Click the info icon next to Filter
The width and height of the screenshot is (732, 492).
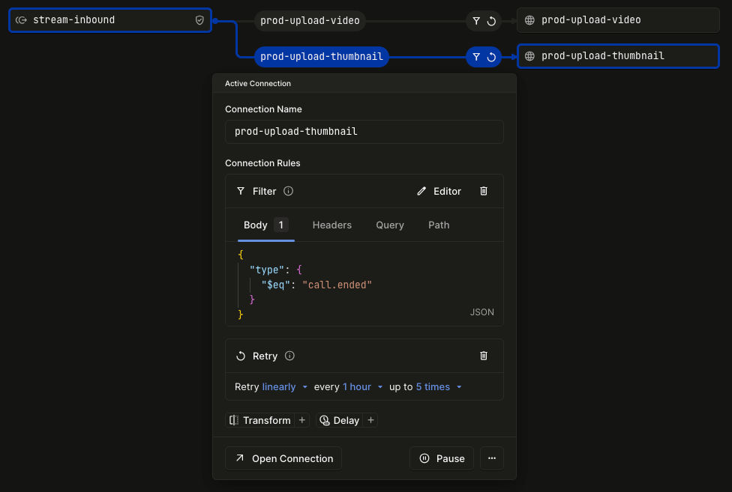pyautogui.click(x=287, y=191)
